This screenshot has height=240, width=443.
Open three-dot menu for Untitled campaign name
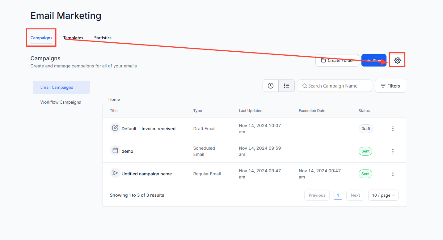click(393, 174)
